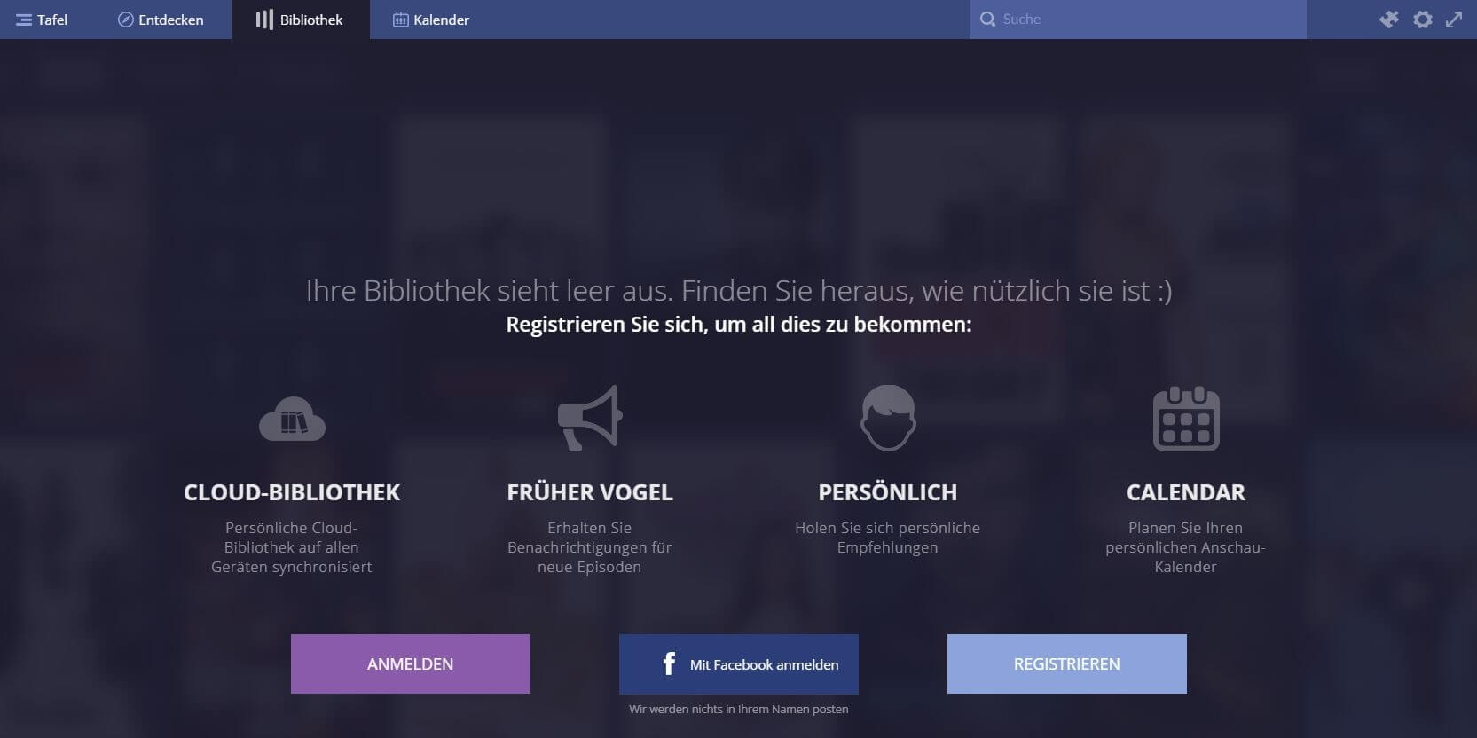Click the REGISTRIEREN button
The width and height of the screenshot is (1477, 738).
1067,663
